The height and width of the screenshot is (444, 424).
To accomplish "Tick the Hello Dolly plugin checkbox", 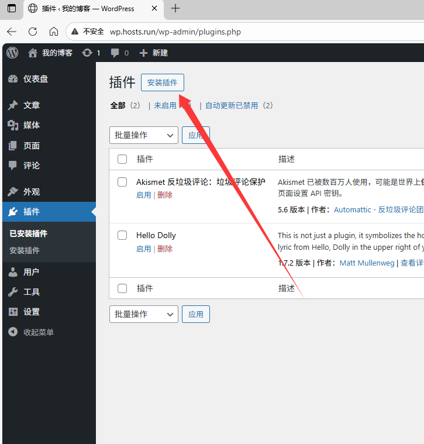I will point(122,235).
